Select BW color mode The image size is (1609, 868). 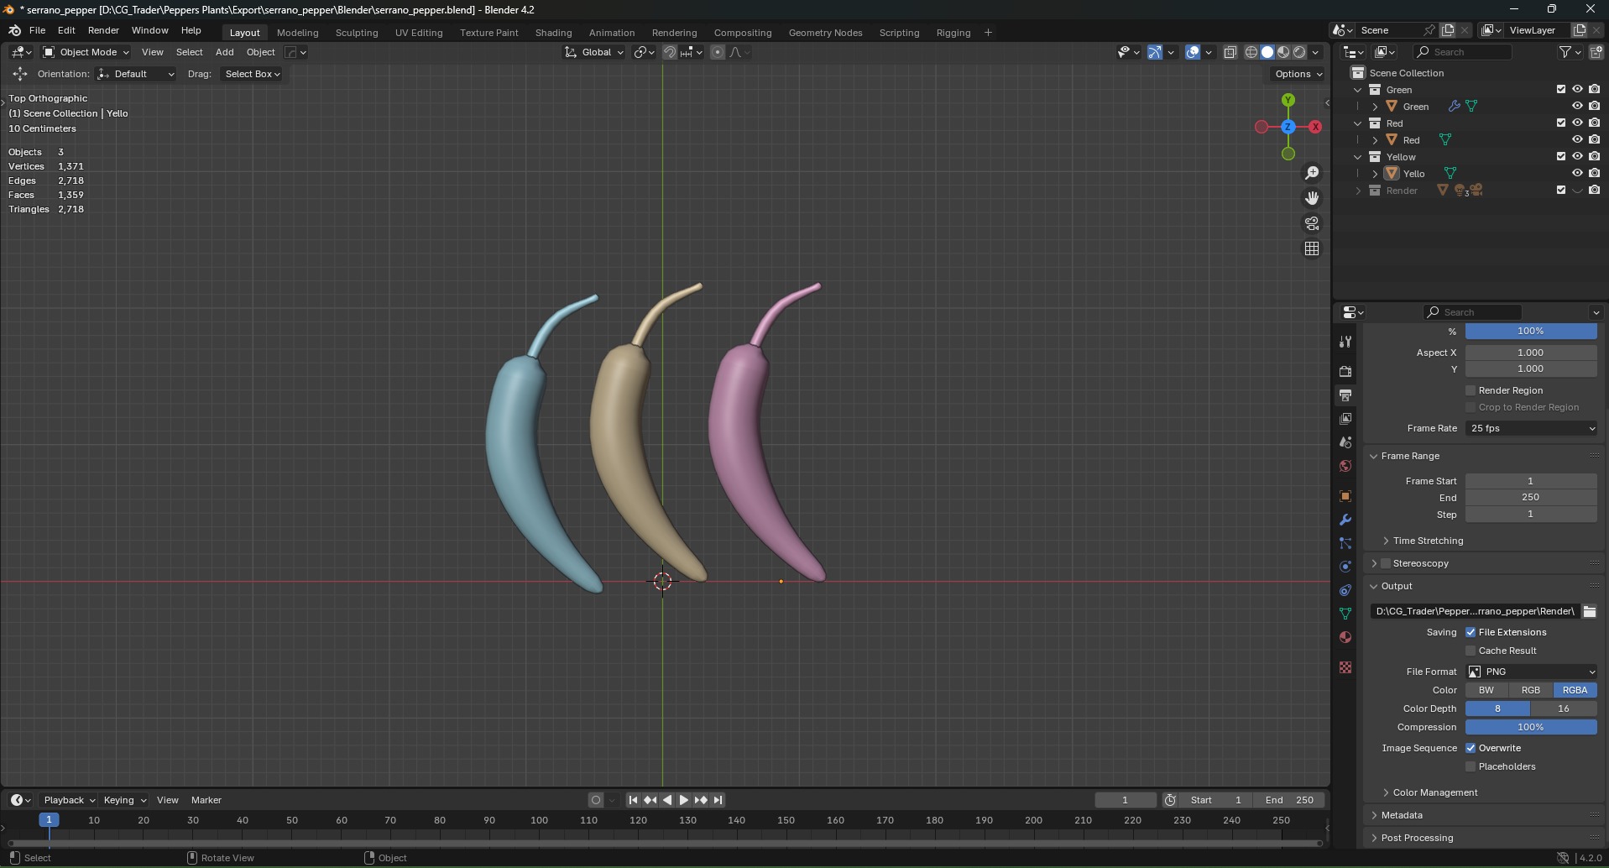(x=1486, y=690)
